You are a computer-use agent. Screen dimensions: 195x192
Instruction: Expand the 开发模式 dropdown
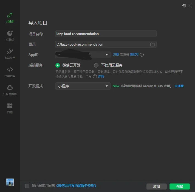click(x=83, y=86)
